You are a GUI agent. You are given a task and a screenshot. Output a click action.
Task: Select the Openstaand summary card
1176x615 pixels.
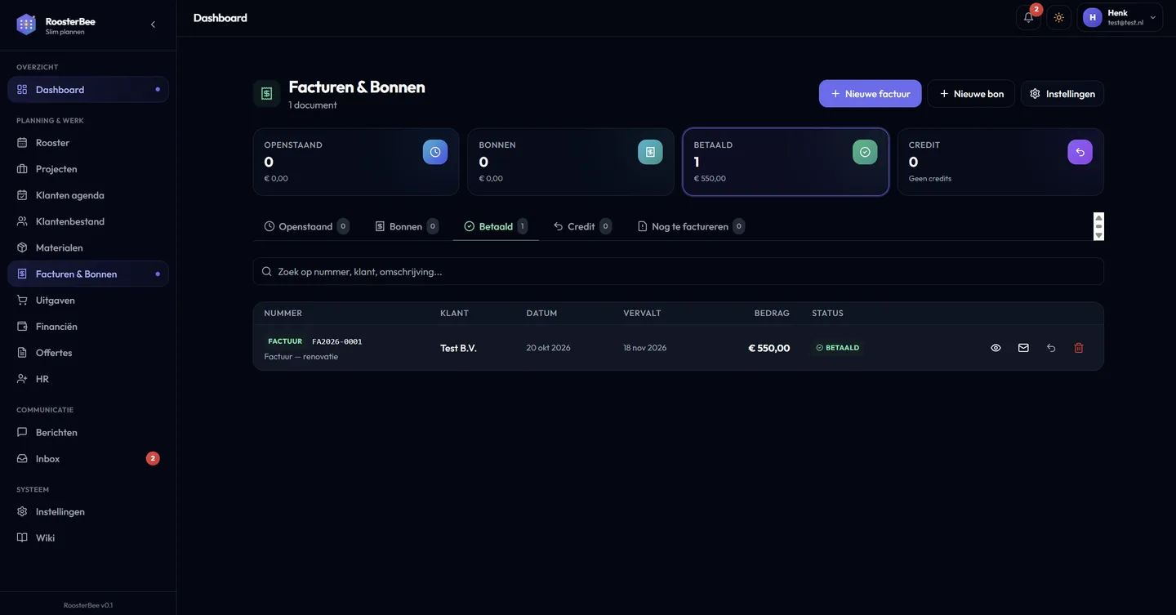tap(356, 162)
